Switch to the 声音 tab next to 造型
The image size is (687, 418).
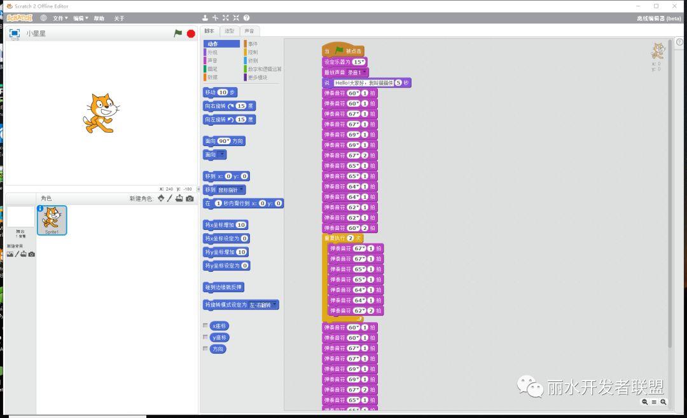(x=249, y=31)
